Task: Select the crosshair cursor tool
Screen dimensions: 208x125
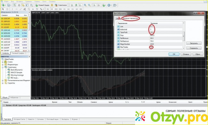Action: (x=7, y=9)
